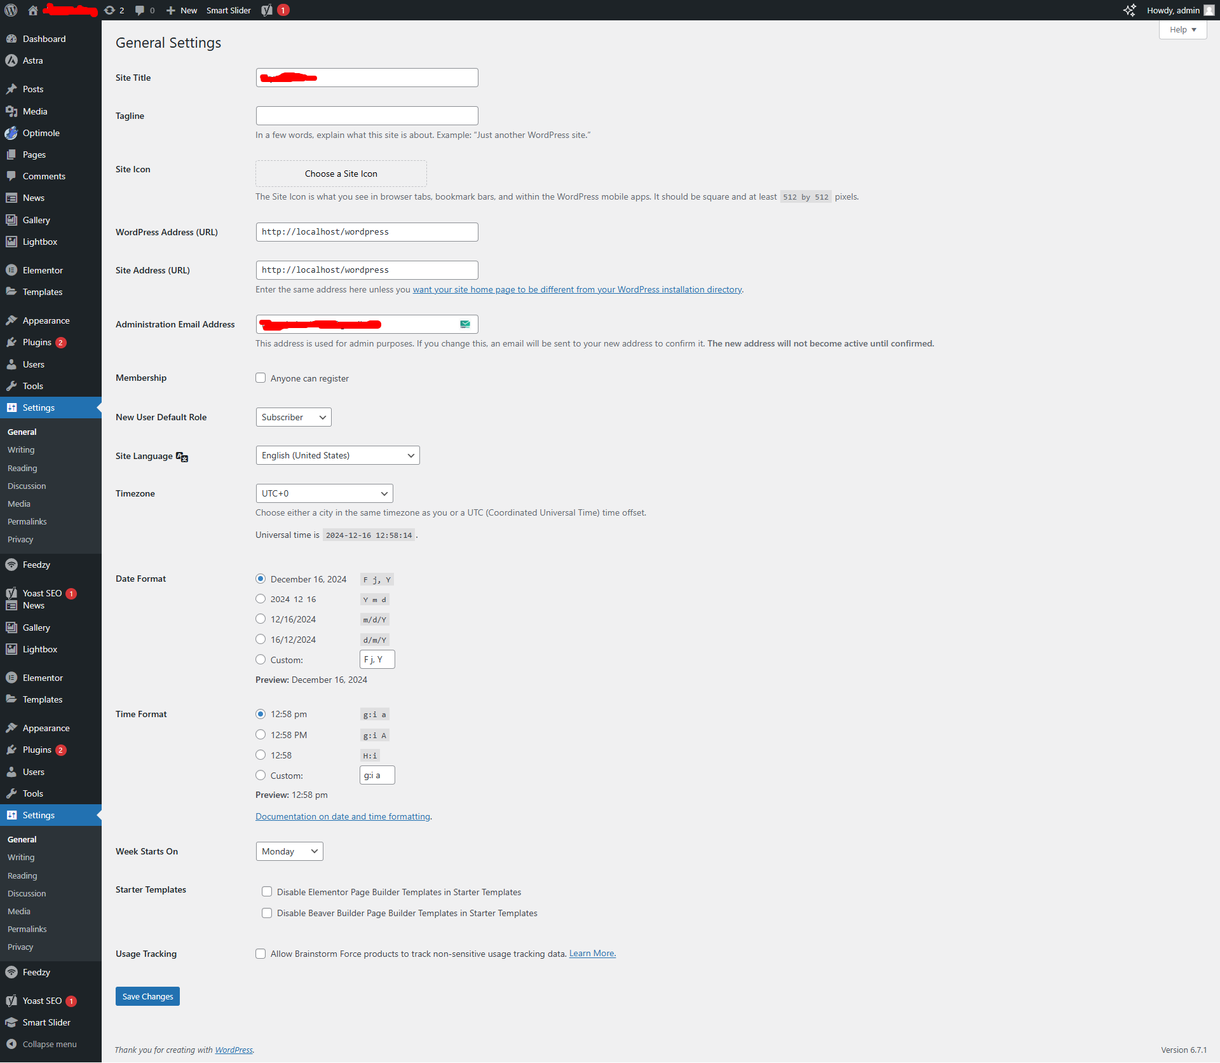Open the Optimole menu item in sidebar

point(41,133)
